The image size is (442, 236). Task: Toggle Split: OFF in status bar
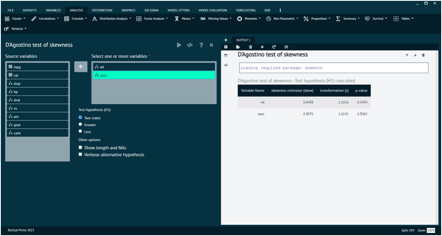[409, 230]
